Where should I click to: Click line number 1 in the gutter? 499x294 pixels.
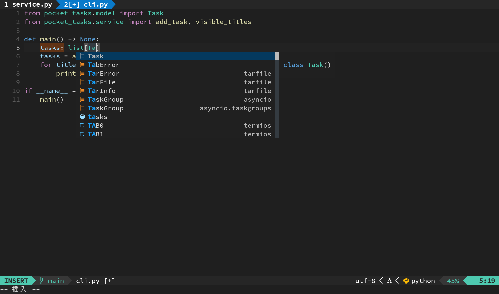click(18, 13)
